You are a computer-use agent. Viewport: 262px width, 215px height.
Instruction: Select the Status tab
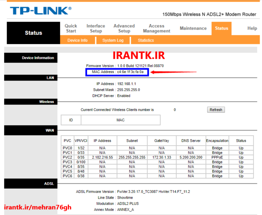point(221,28)
